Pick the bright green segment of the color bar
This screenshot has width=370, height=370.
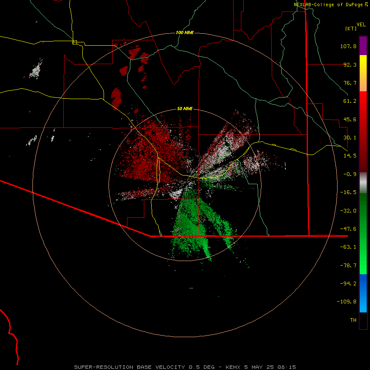point(363,234)
